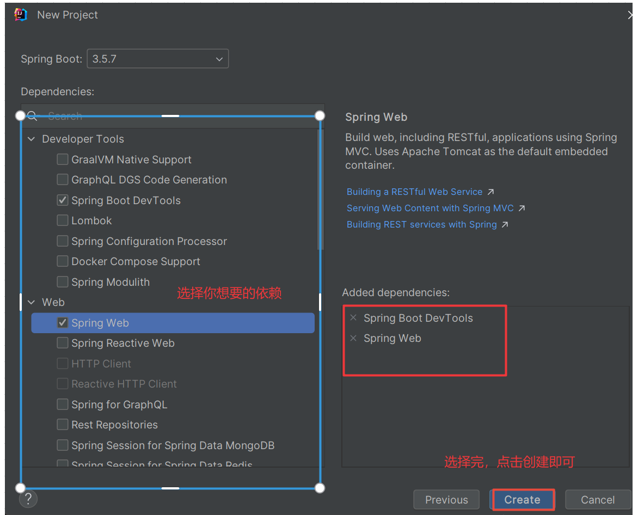Enable GraalVM Native Support checkbox

click(x=63, y=160)
